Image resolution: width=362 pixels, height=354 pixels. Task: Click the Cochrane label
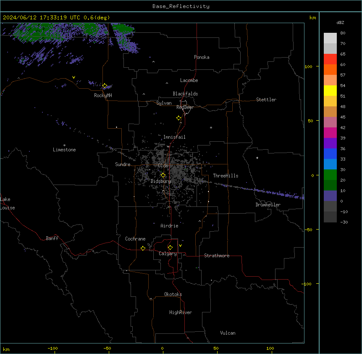(135, 239)
